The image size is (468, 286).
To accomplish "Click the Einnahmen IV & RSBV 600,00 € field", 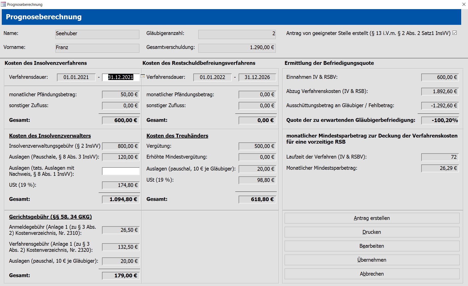I will click(x=440, y=77).
